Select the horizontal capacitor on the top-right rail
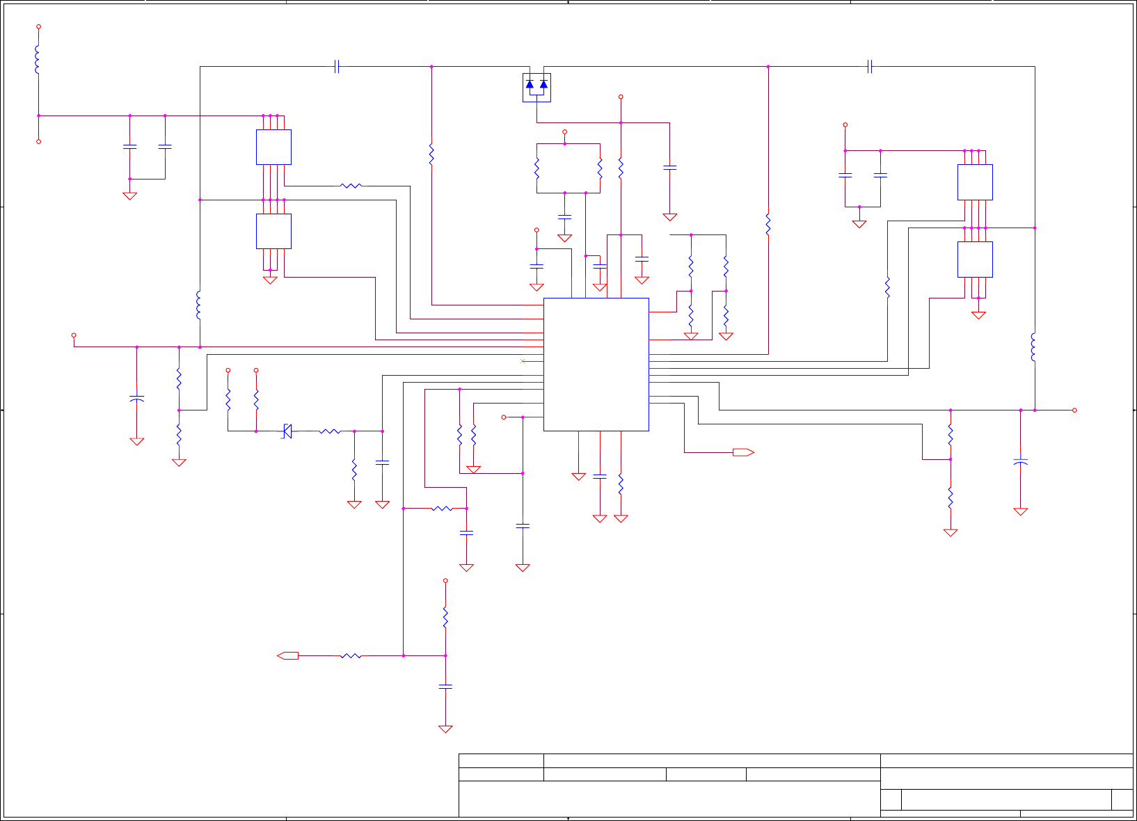The width and height of the screenshot is (1137, 821). click(x=870, y=67)
